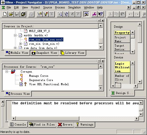The height and width of the screenshot is (135, 147).
Task: Click Regenerate Core process
Action: tap(41, 80)
